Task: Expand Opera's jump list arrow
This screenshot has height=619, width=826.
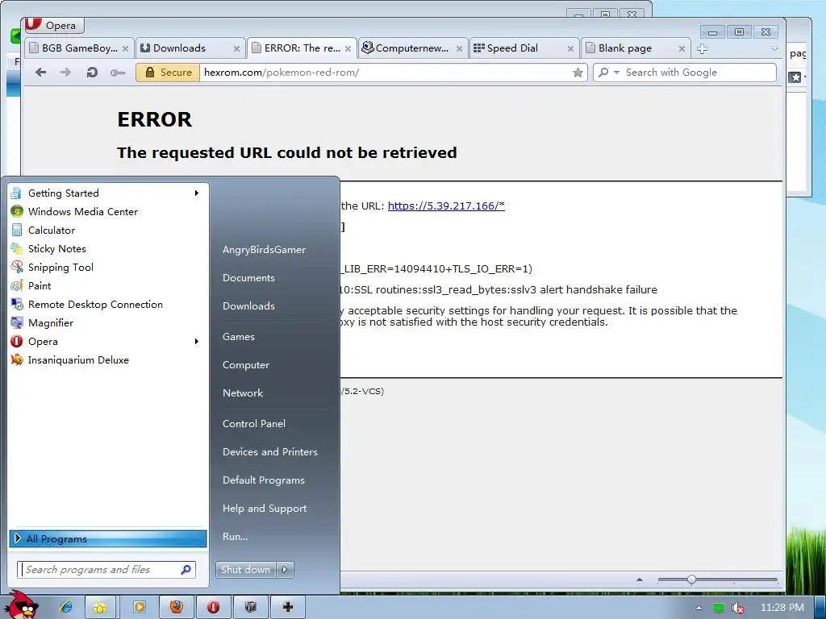Action: (x=197, y=342)
